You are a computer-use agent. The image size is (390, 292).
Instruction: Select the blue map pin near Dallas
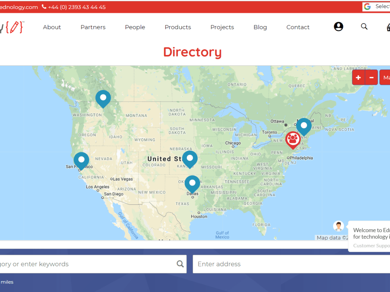192,183
